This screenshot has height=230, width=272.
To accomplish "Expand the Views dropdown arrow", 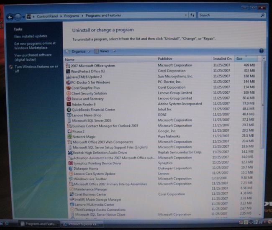I will coord(114,51).
